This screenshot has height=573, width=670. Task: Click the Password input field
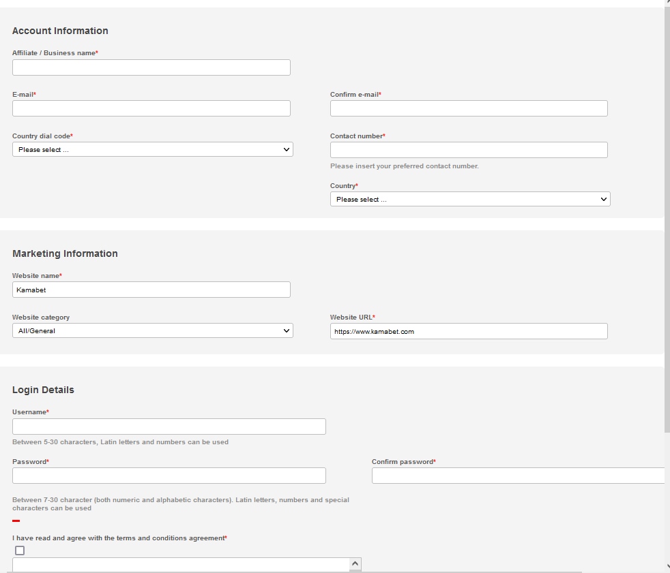pyautogui.click(x=169, y=476)
